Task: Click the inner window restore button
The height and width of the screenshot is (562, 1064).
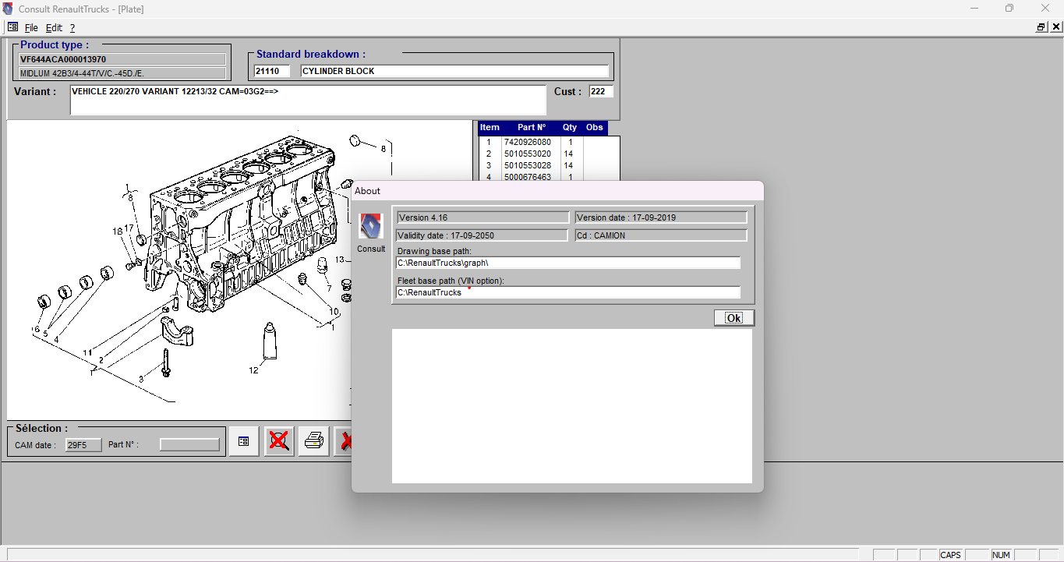Action: (1041, 27)
